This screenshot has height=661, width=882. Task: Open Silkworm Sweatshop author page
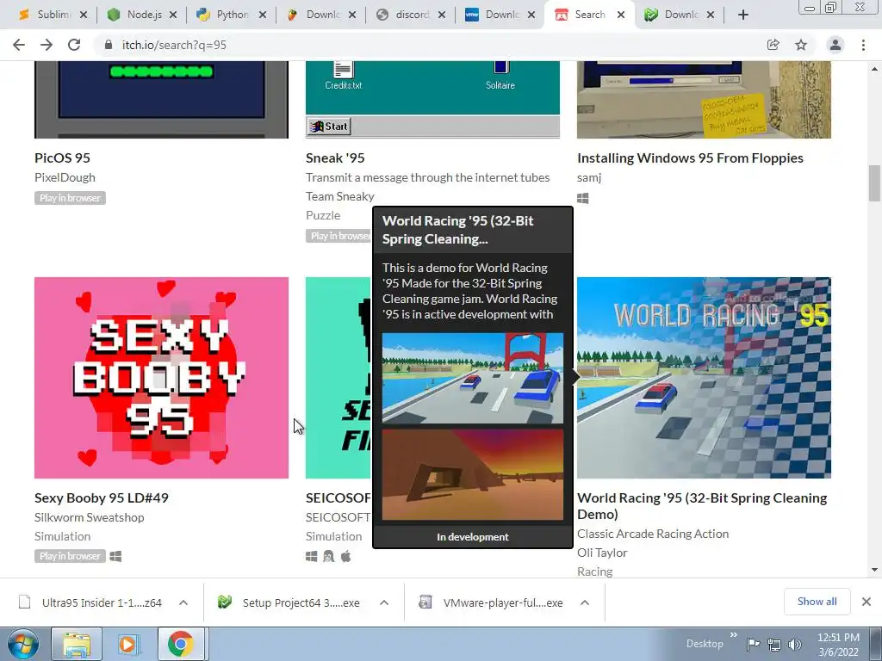[x=90, y=517]
